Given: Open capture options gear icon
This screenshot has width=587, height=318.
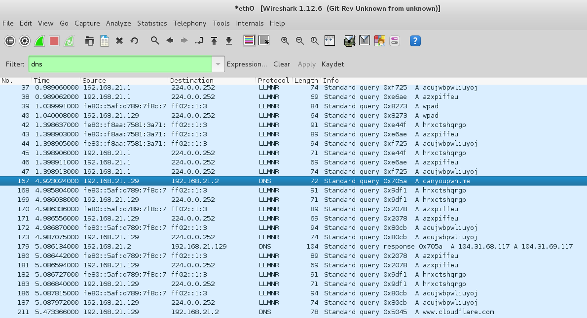Looking at the screenshot, I should 25,41.
